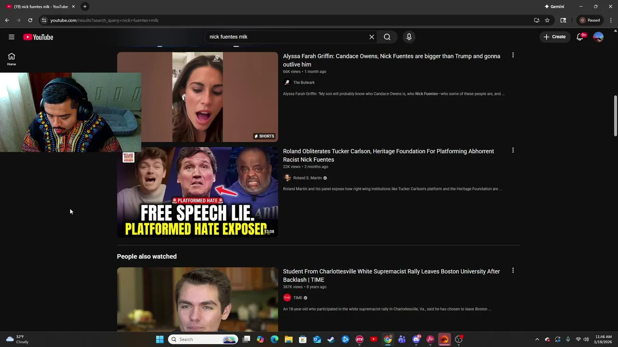Open the YouTube notifications bell

point(580,37)
